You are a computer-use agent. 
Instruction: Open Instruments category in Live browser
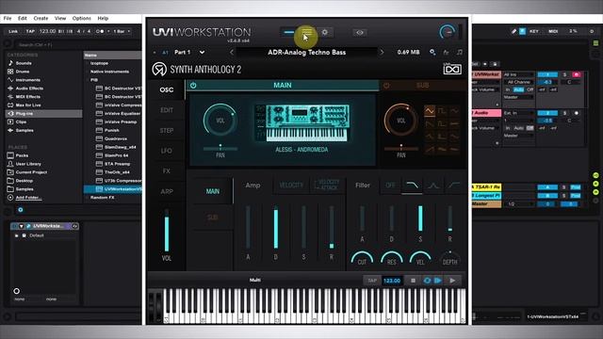pyautogui.click(x=27, y=80)
